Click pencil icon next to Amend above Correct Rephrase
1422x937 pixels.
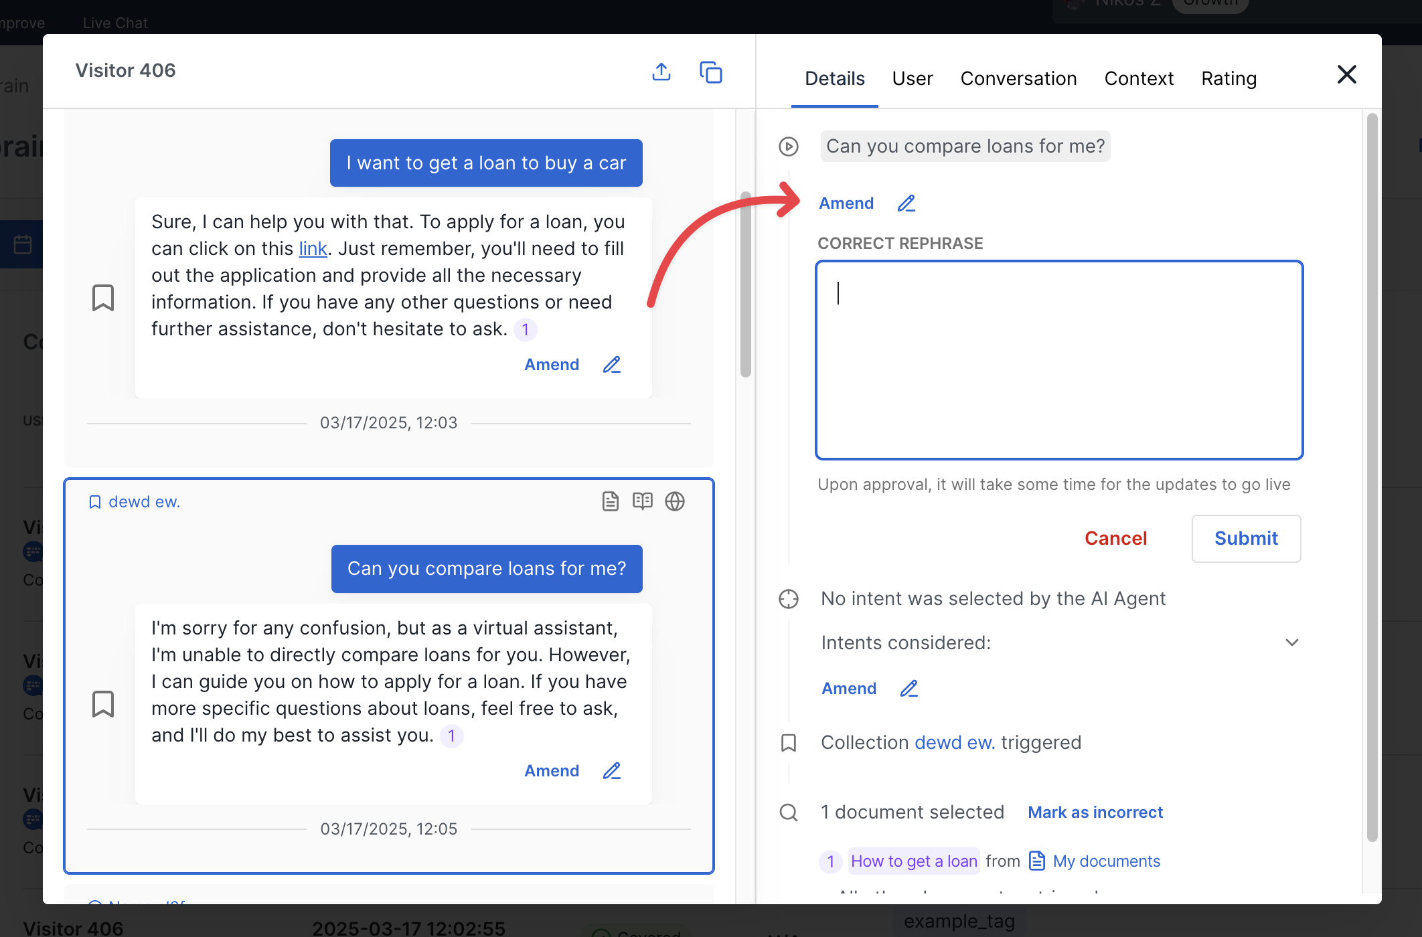pos(906,203)
